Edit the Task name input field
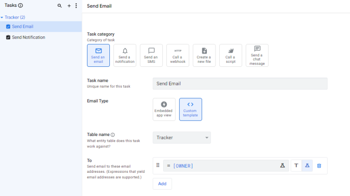The width and height of the screenshot is (350, 196). pos(240,84)
